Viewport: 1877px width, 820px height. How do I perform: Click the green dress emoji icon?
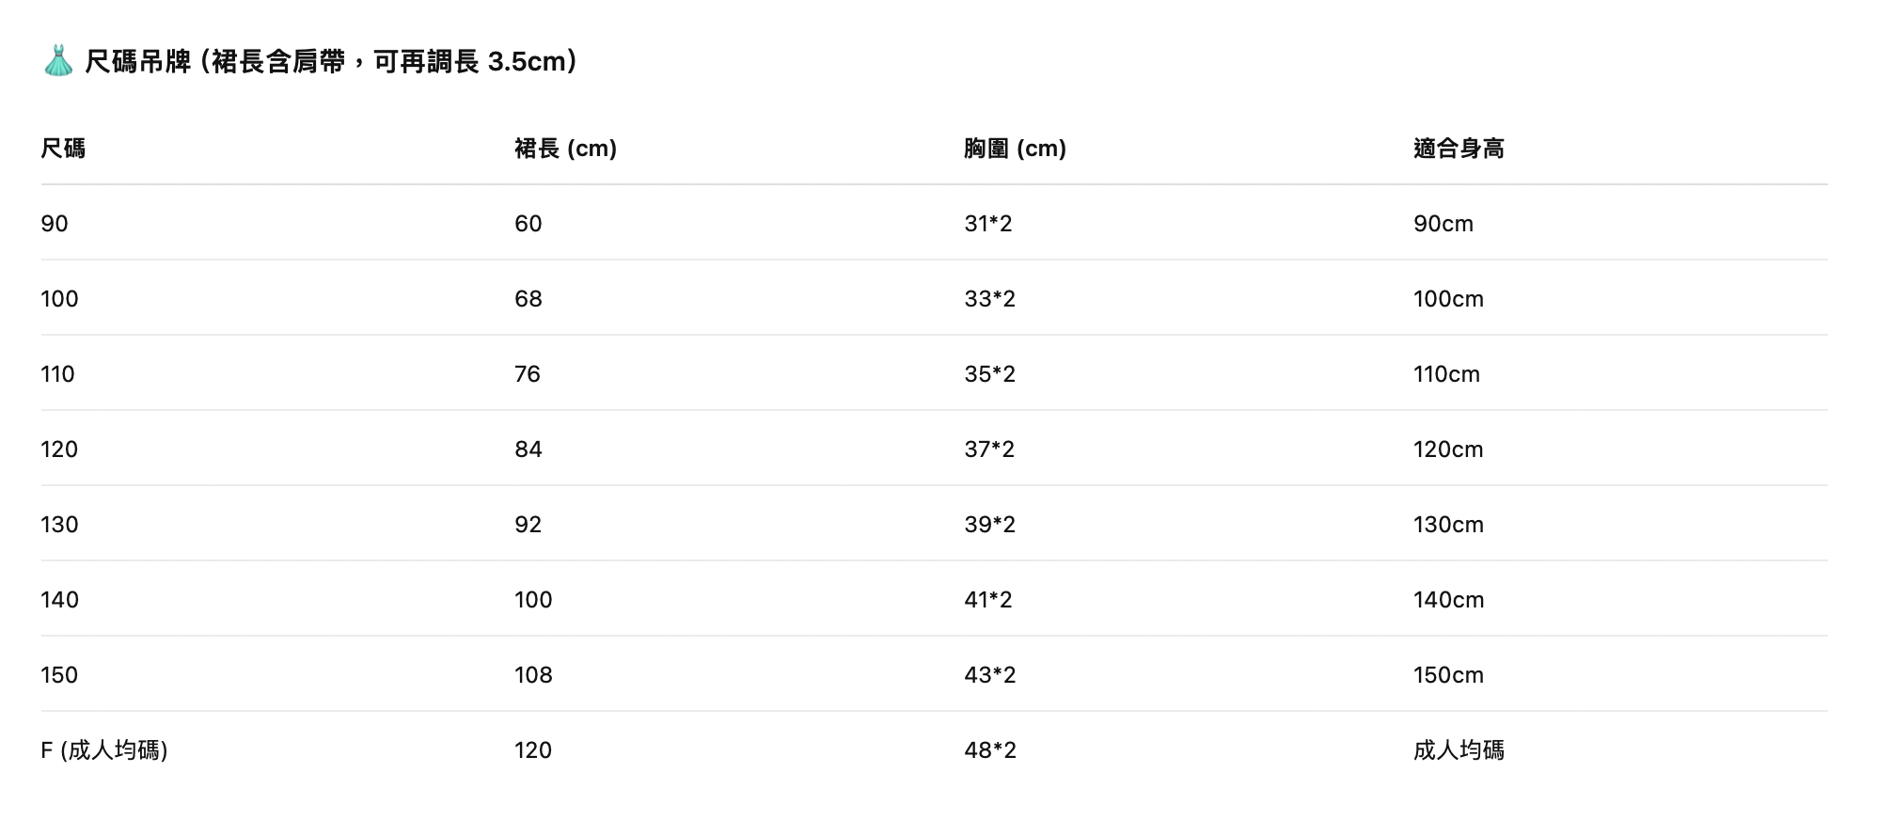(58, 61)
